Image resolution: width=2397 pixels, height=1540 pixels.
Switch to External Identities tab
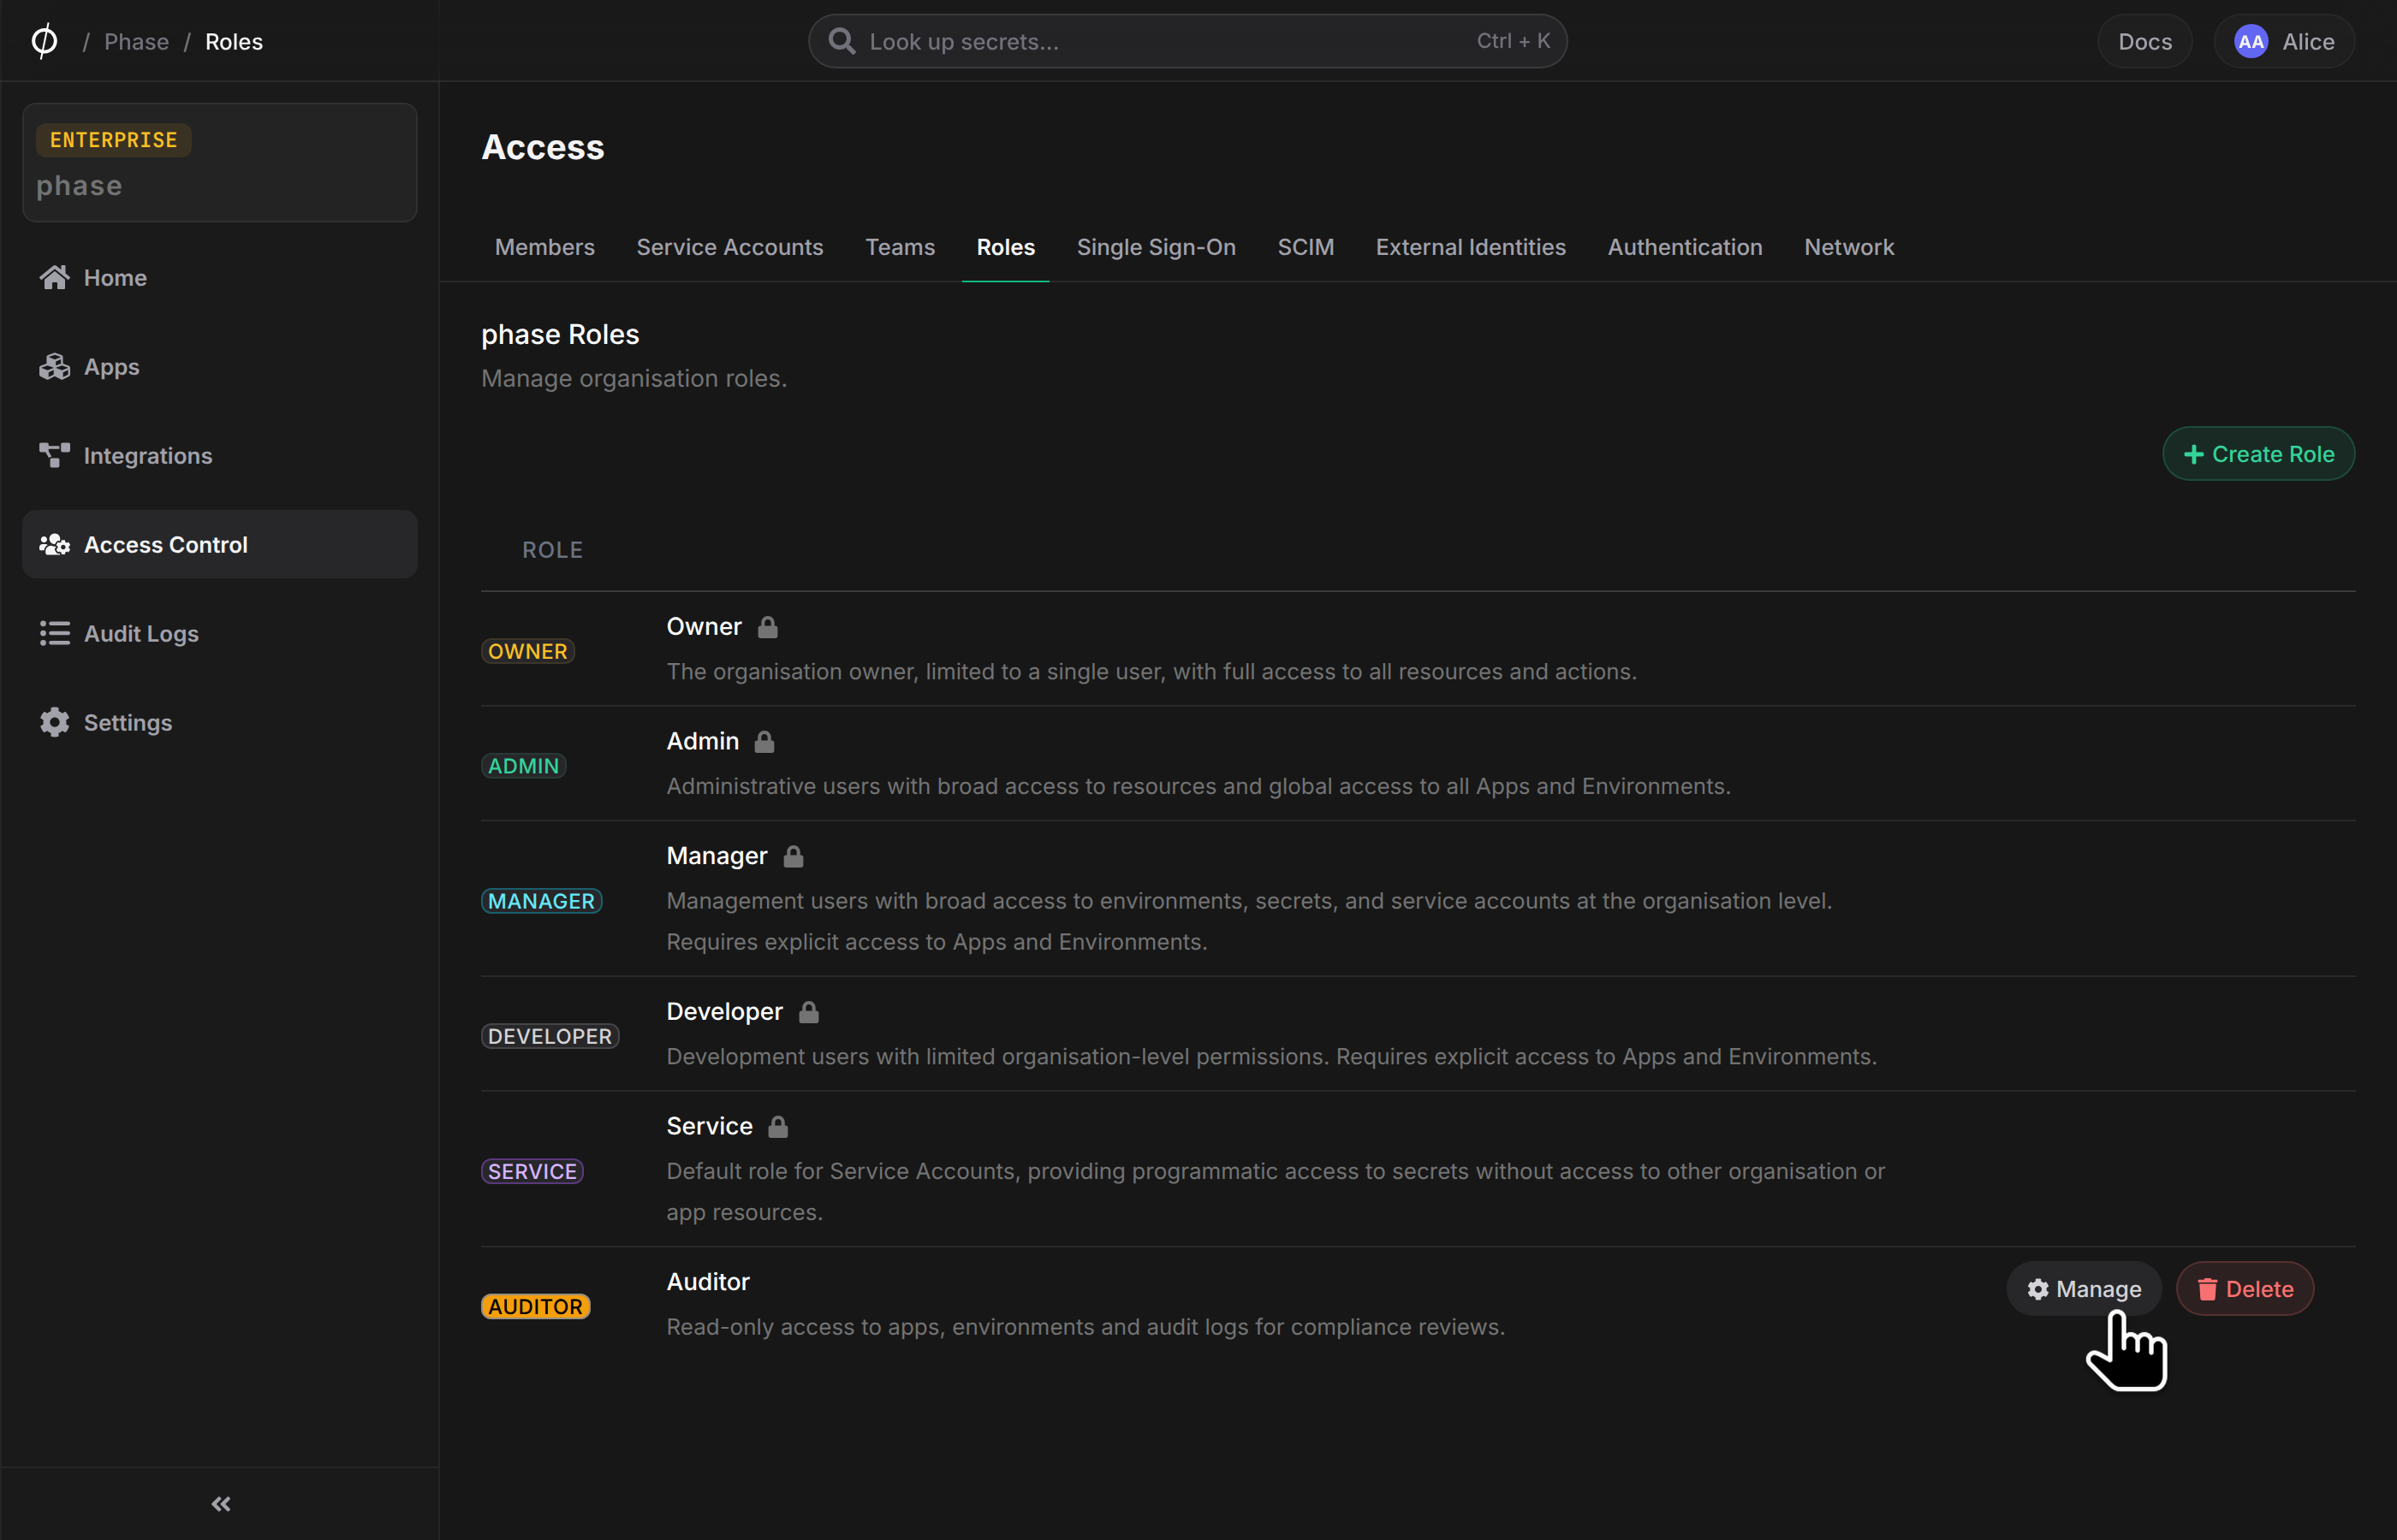[x=1471, y=247]
